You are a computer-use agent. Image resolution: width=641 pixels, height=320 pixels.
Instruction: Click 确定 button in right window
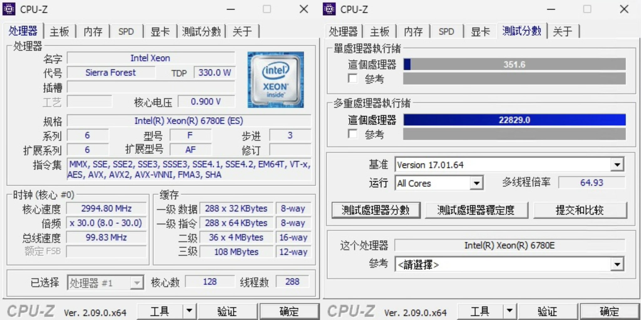click(x=609, y=311)
